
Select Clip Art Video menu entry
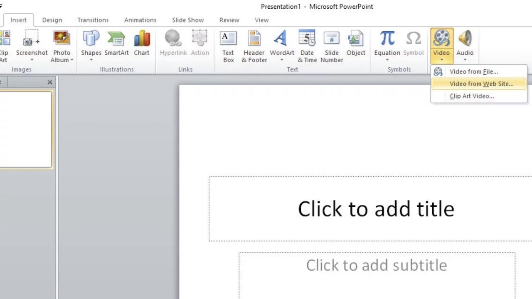[x=479, y=96]
